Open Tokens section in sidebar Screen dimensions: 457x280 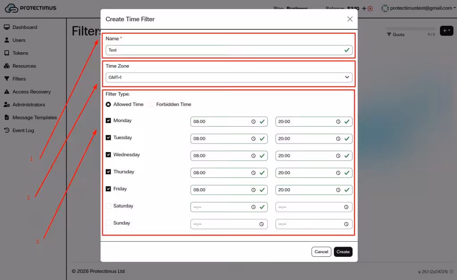point(21,53)
